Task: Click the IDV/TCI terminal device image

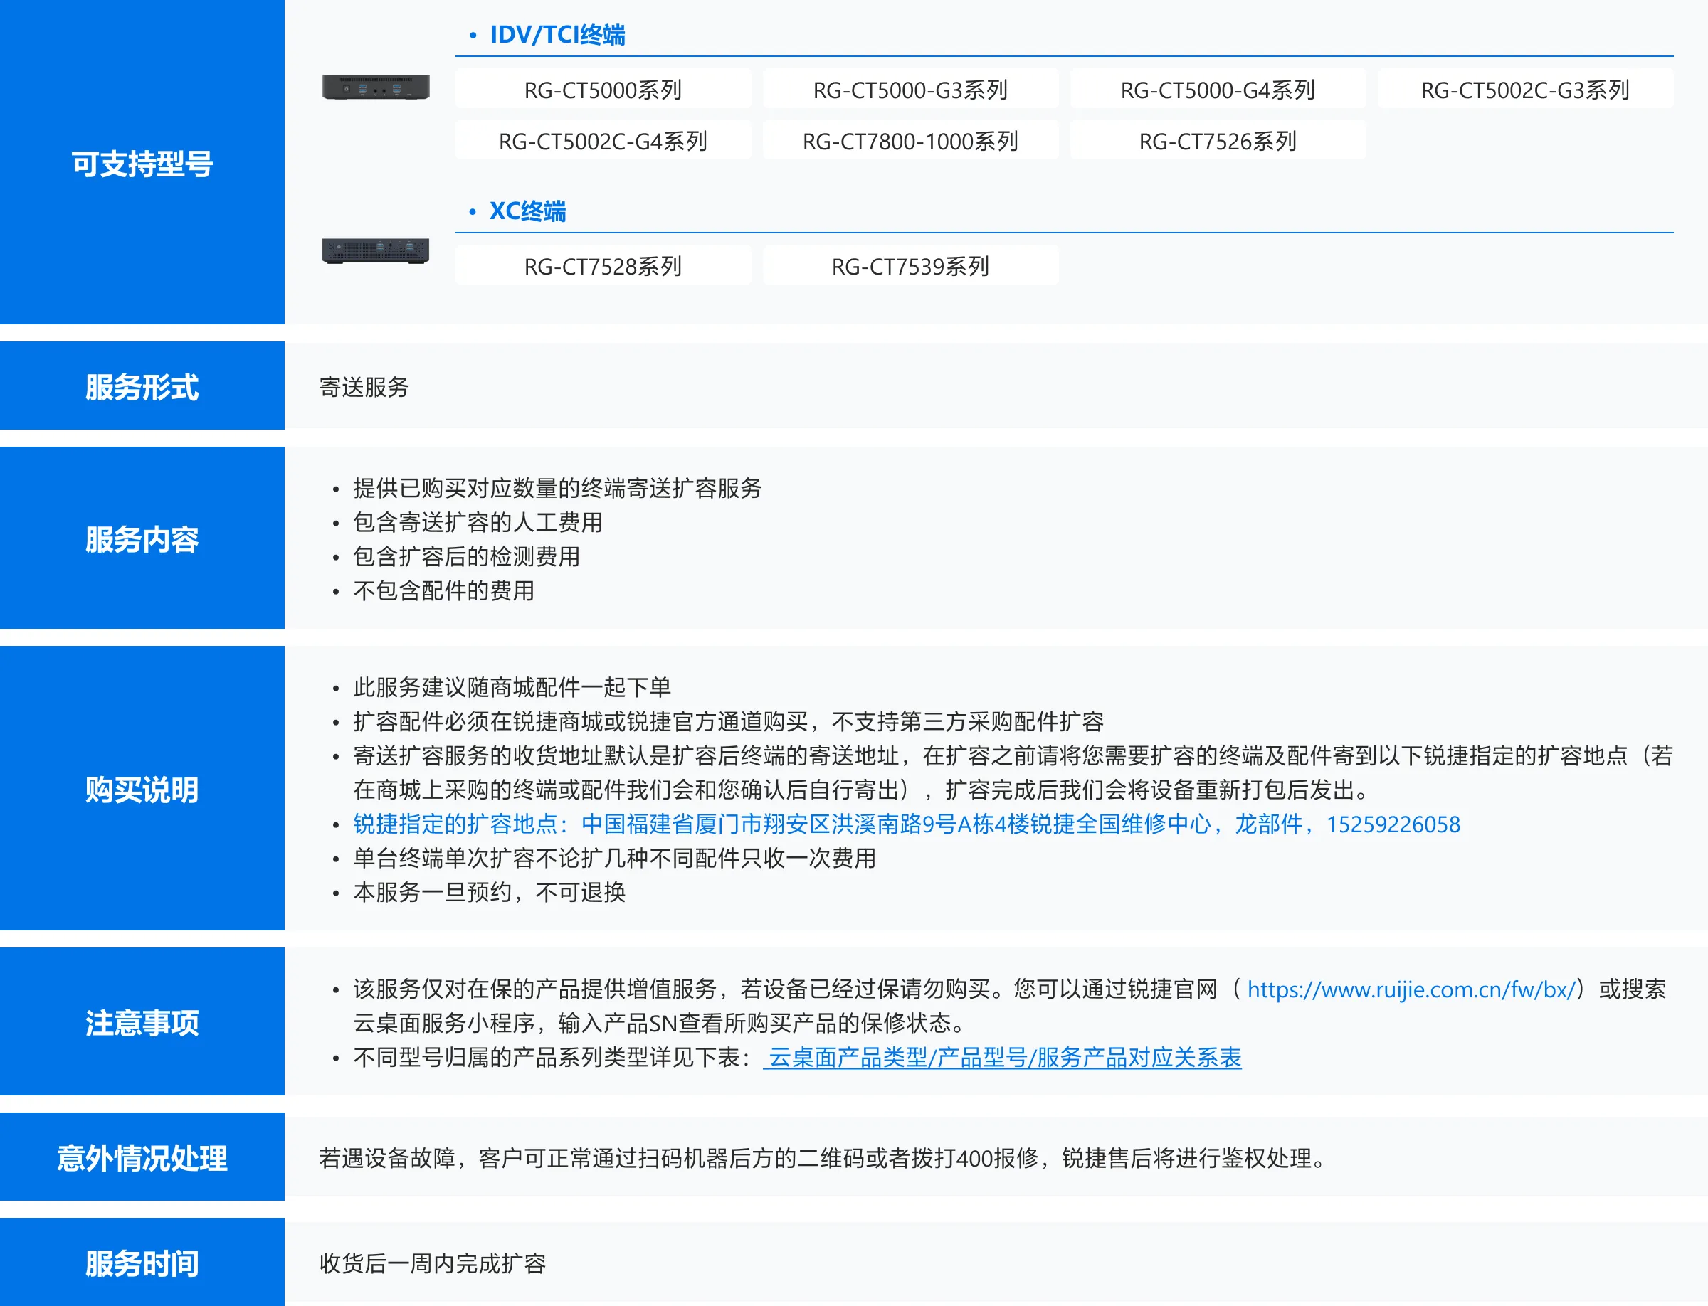Action: [376, 87]
